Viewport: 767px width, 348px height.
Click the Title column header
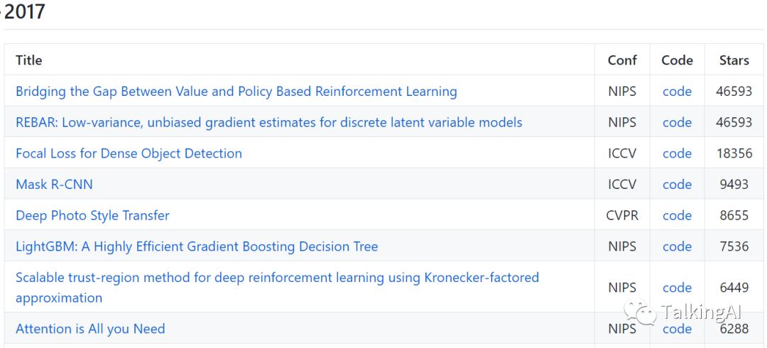(x=29, y=60)
